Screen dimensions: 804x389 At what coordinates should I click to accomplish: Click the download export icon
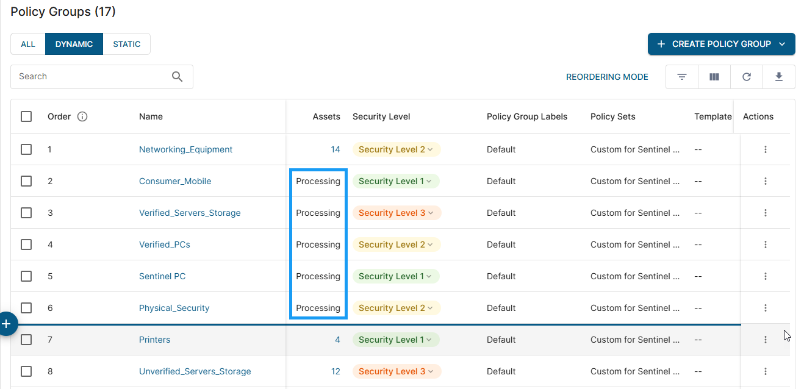tap(779, 77)
